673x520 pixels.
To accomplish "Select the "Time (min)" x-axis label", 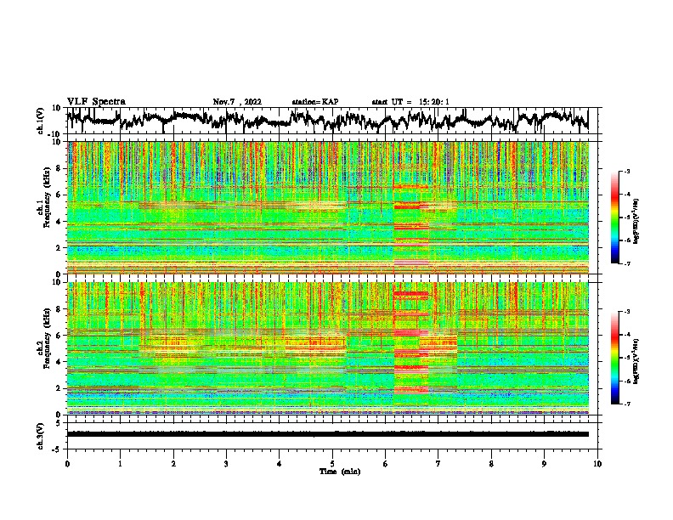I will tap(340, 472).
